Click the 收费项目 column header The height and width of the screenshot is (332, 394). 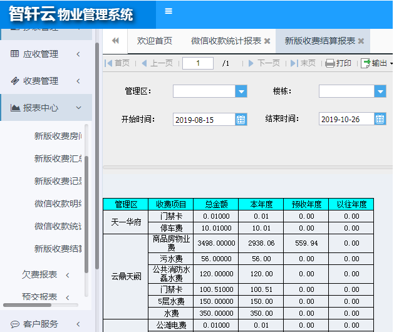(171, 204)
